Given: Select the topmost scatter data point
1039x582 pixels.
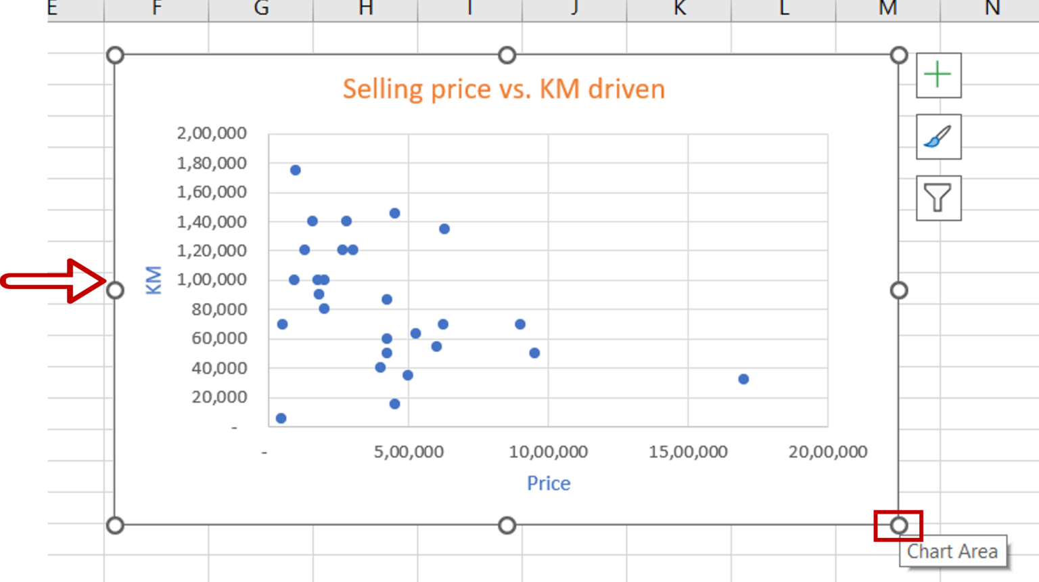Looking at the screenshot, I should click(x=296, y=169).
